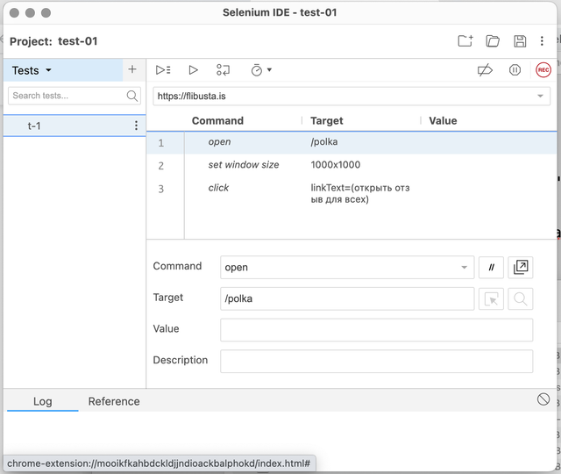Screen dimensions: 561x474
Task: Open the test execution speed control
Action: pyautogui.click(x=260, y=70)
